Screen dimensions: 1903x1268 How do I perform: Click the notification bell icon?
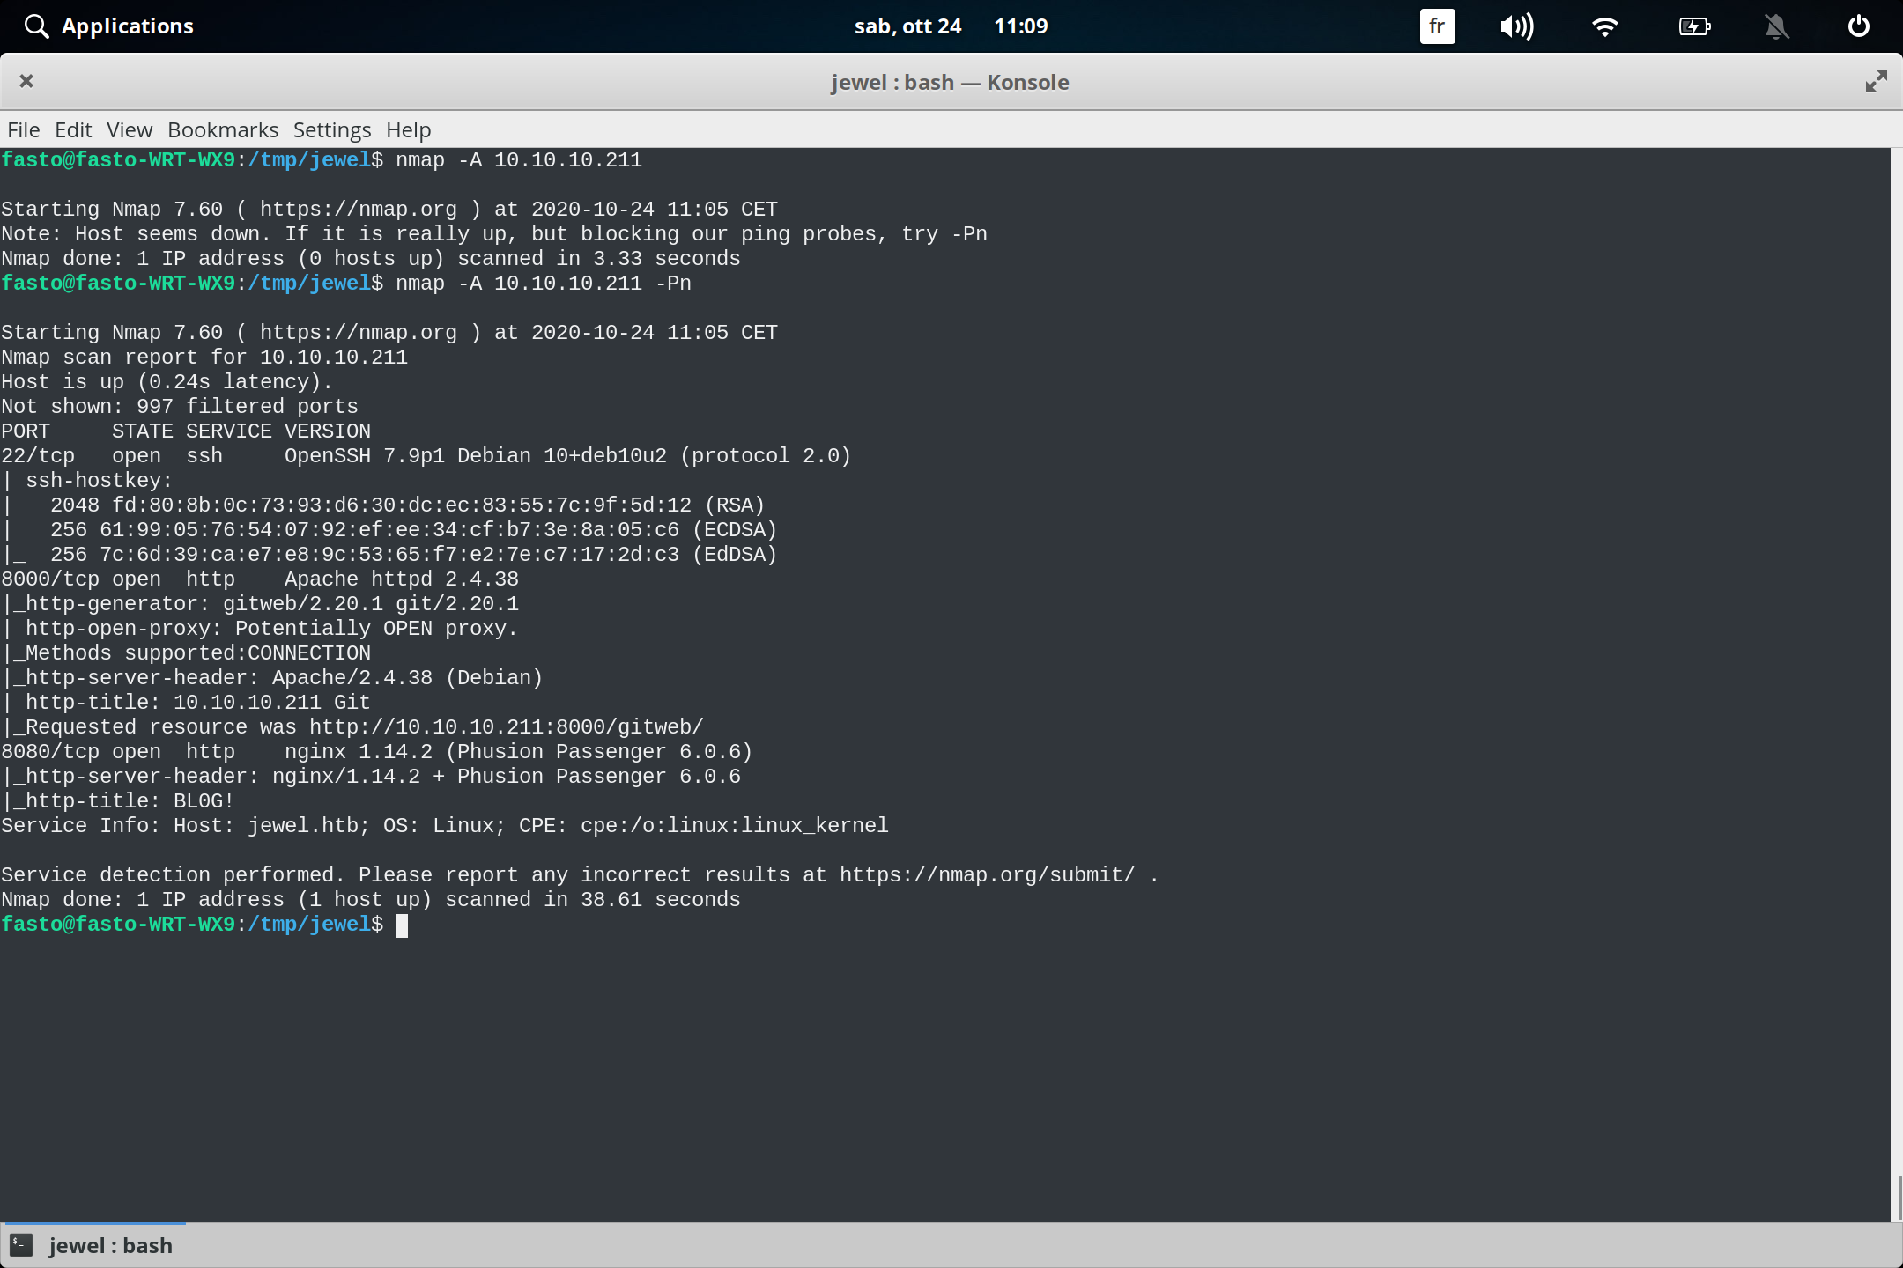[x=1777, y=26]
